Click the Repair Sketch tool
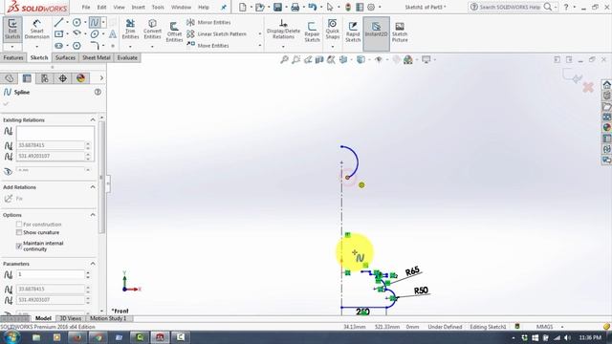Image resolution: width=612 pixels, height=344 pixels. click(312, 32)
